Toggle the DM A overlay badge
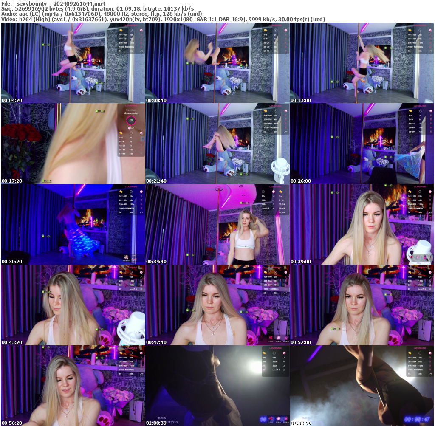 (336, 329)
